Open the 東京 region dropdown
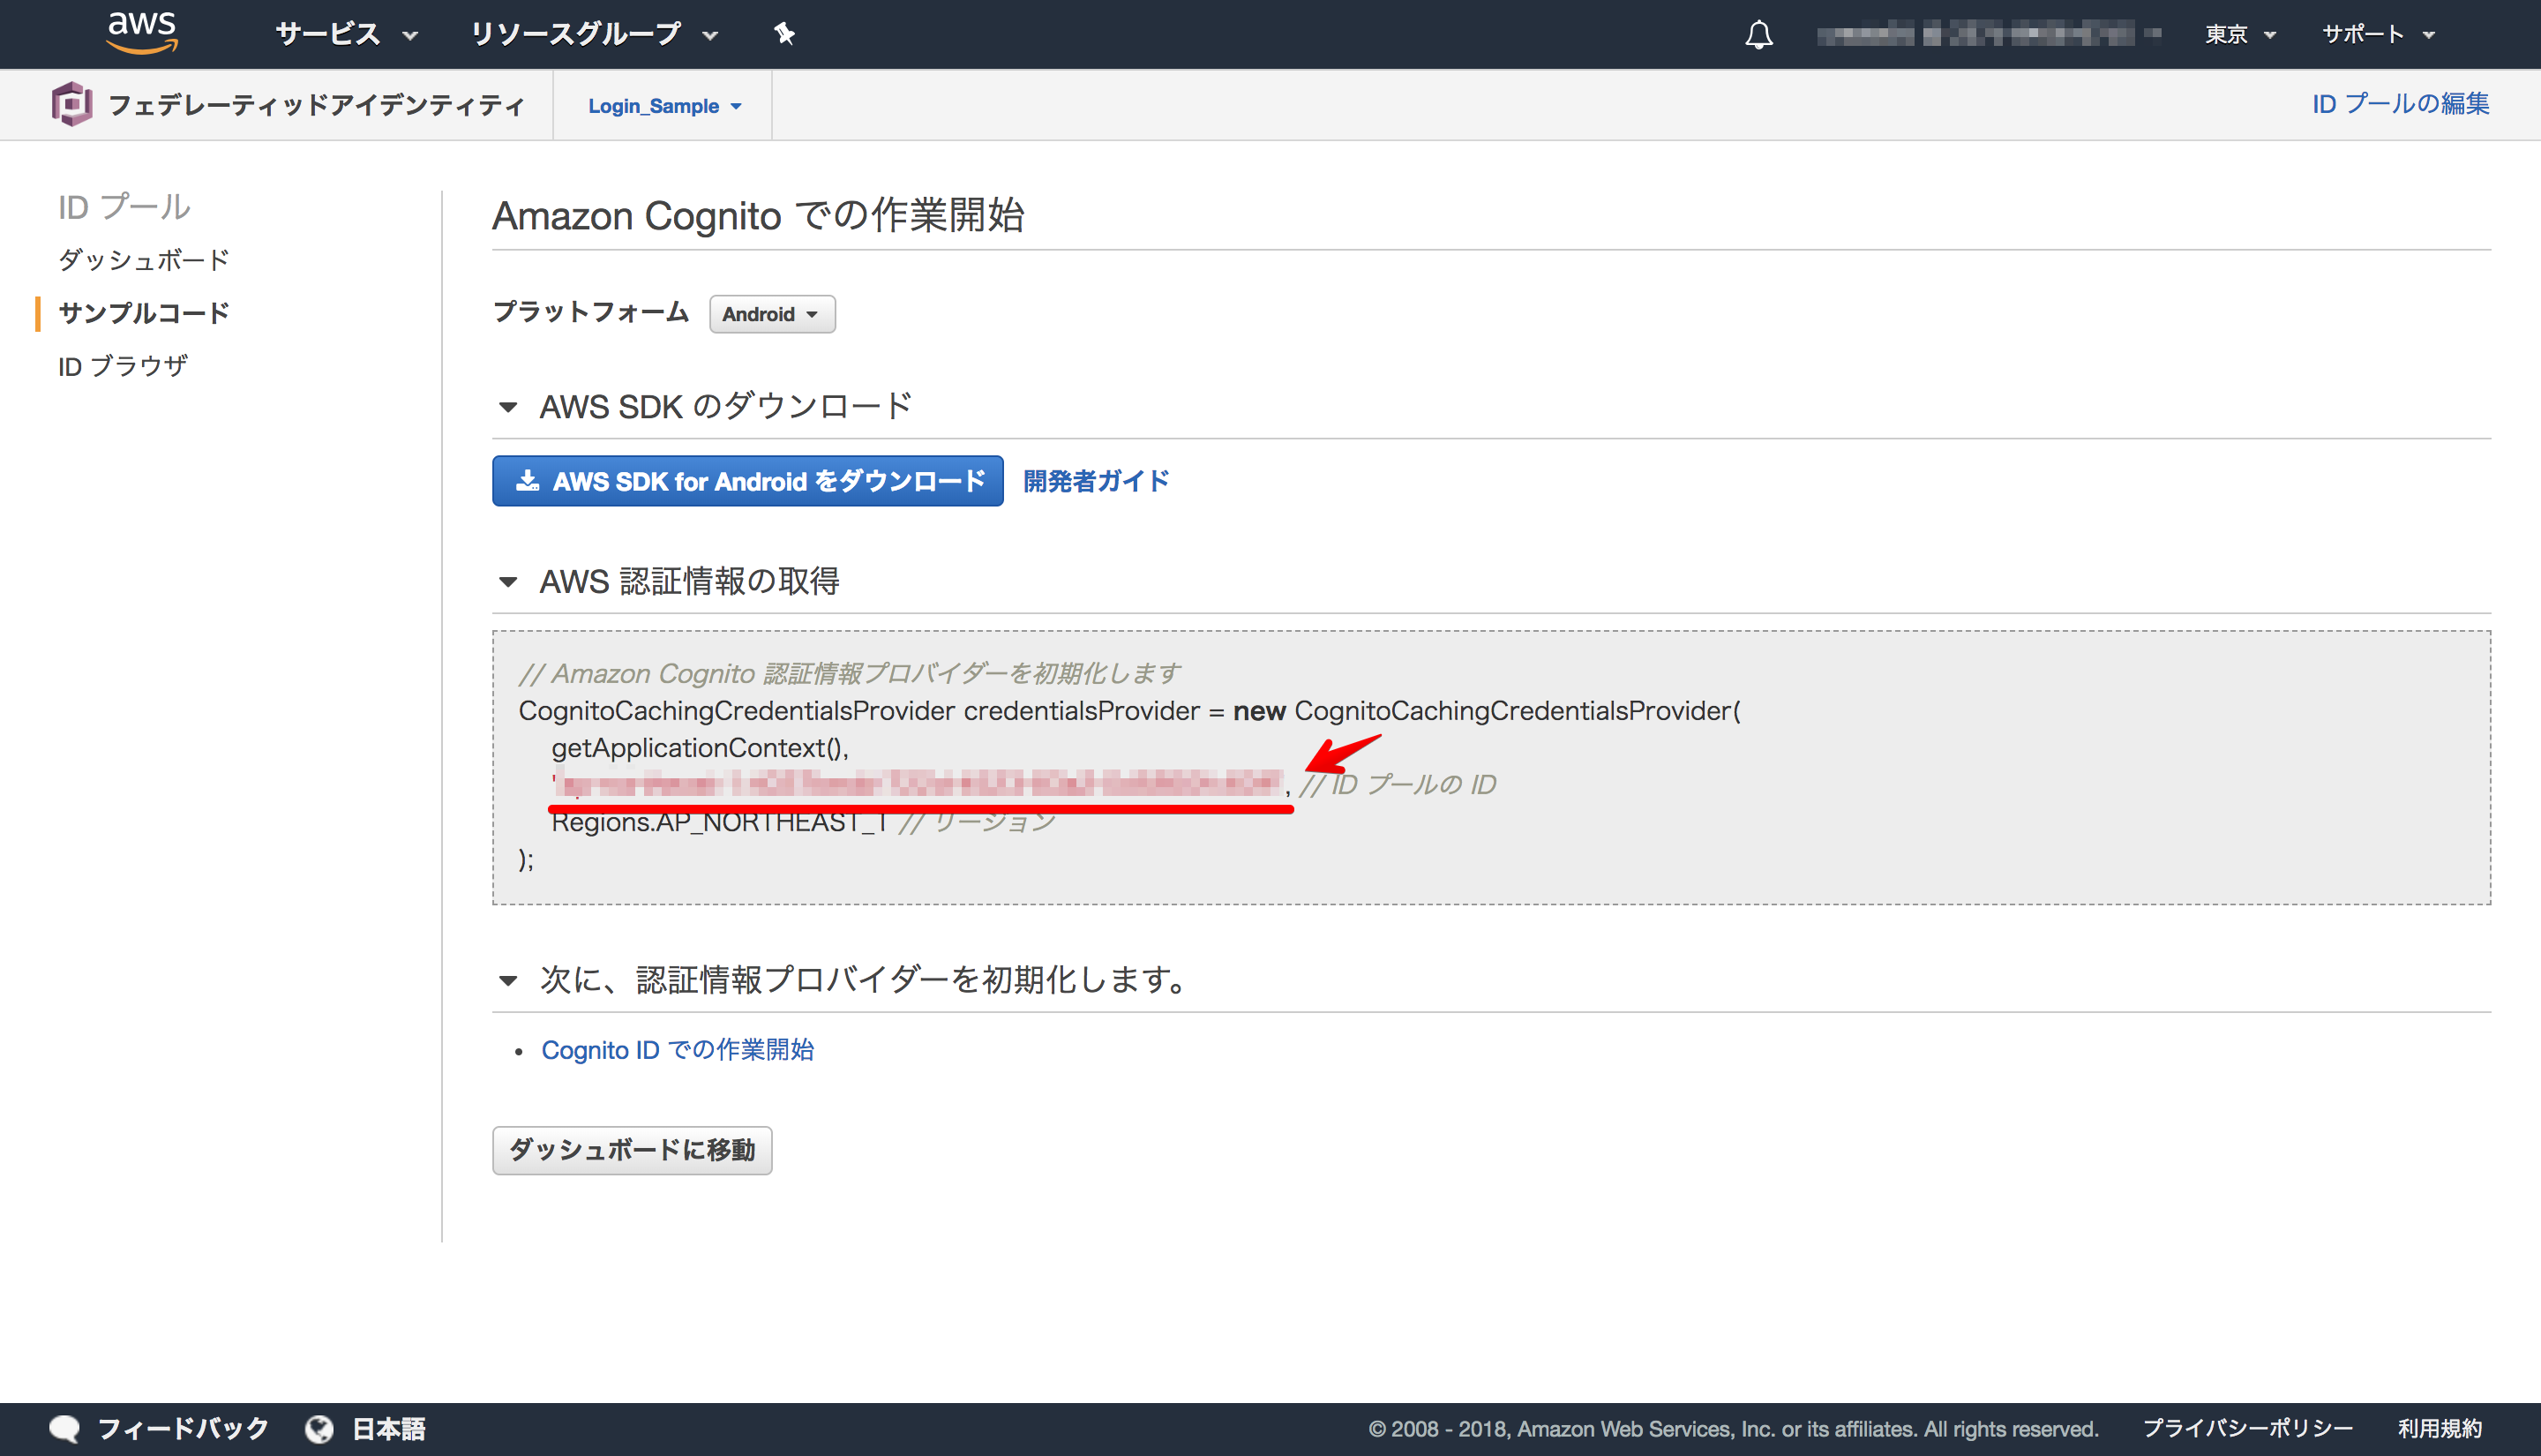This screenshot has height=1456, width=2541. [x=2240, y=34]
